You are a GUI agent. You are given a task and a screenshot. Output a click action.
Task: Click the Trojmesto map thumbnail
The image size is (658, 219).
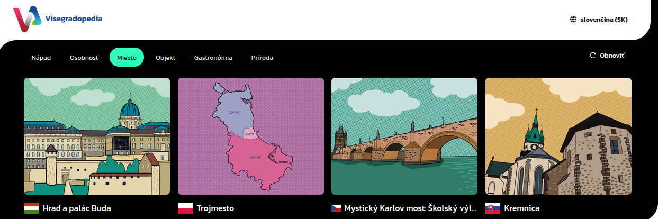click(250, 136)
